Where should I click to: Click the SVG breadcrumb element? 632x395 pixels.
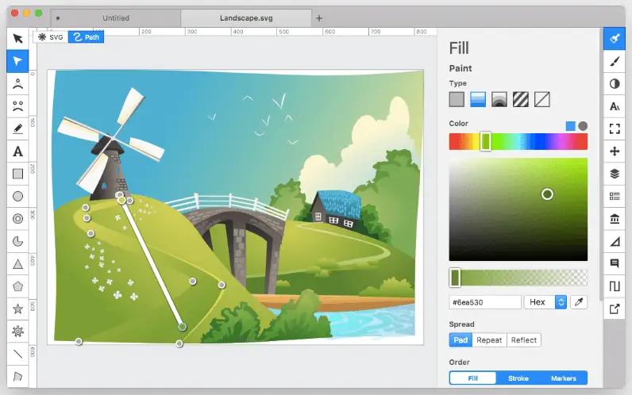coord(51,36)
